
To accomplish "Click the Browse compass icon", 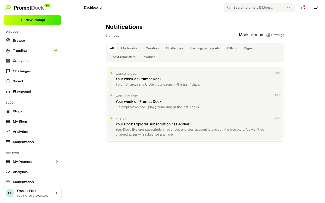I will pos(8,40).
